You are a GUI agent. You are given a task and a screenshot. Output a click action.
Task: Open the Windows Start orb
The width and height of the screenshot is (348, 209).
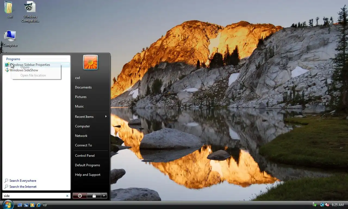(x=8, y=204)
